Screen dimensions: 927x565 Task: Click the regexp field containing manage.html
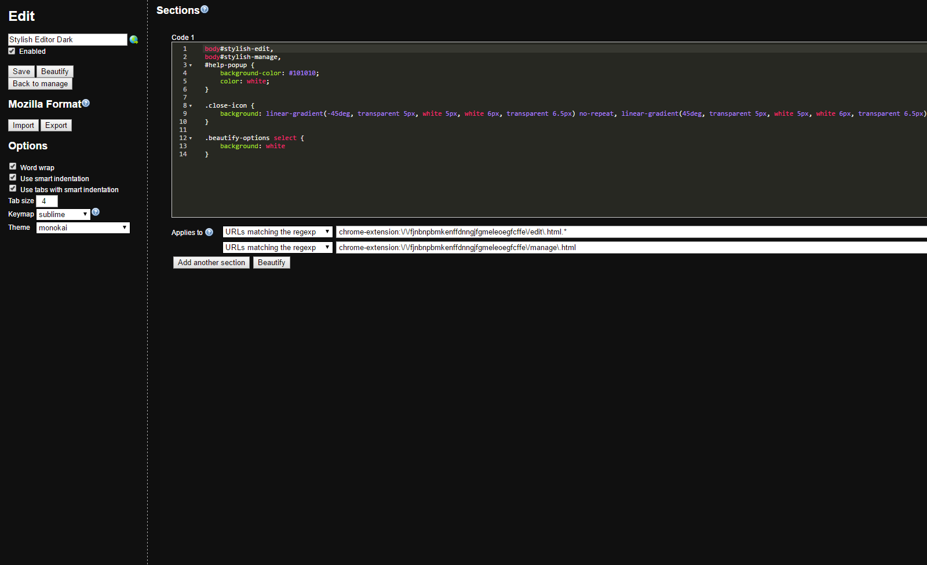(632, 247)
